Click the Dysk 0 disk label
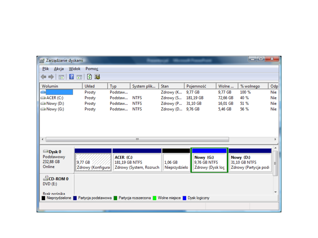The image size is (318, 238). [x=55, y=152]
